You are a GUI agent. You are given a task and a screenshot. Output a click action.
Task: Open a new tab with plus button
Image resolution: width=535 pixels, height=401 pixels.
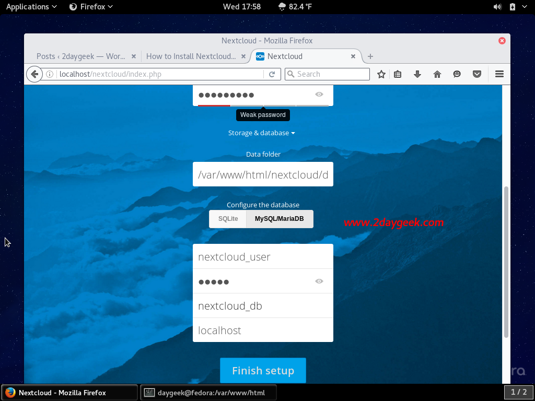click(370, 56)
